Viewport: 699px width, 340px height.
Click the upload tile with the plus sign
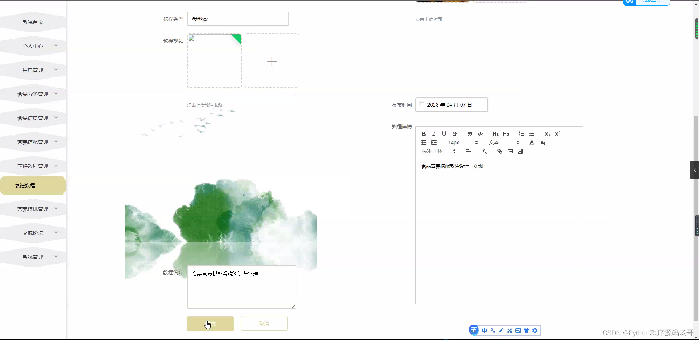point(272,61)
